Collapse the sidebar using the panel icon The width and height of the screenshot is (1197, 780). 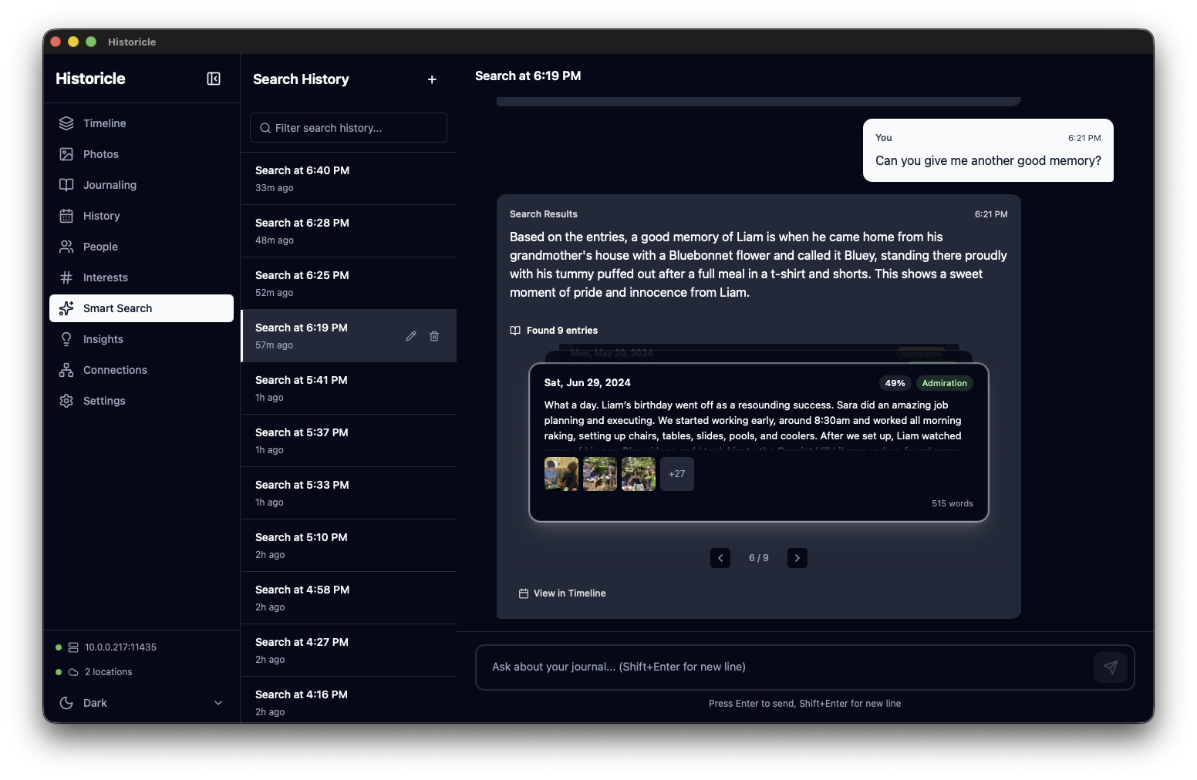click(214, 79)
